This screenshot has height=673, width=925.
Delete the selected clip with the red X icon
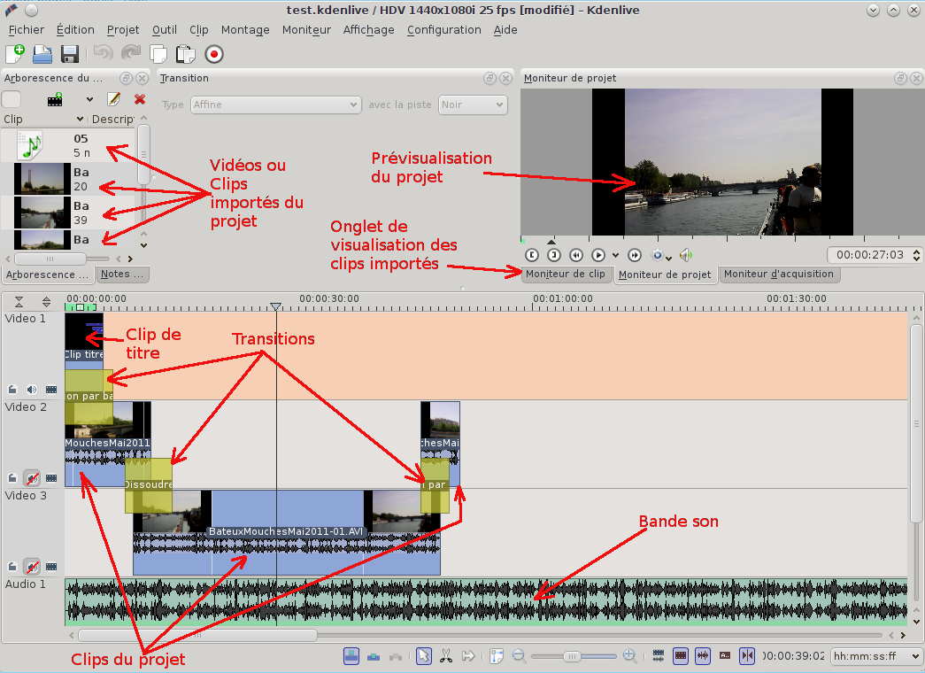[139, 99]
